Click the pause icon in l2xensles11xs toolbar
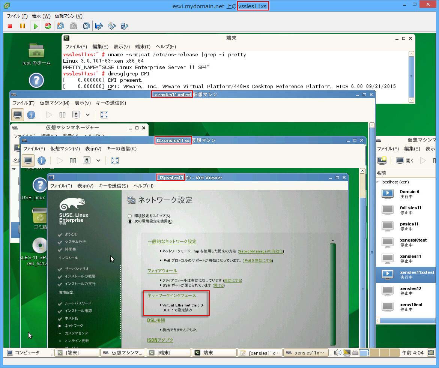 73,160
